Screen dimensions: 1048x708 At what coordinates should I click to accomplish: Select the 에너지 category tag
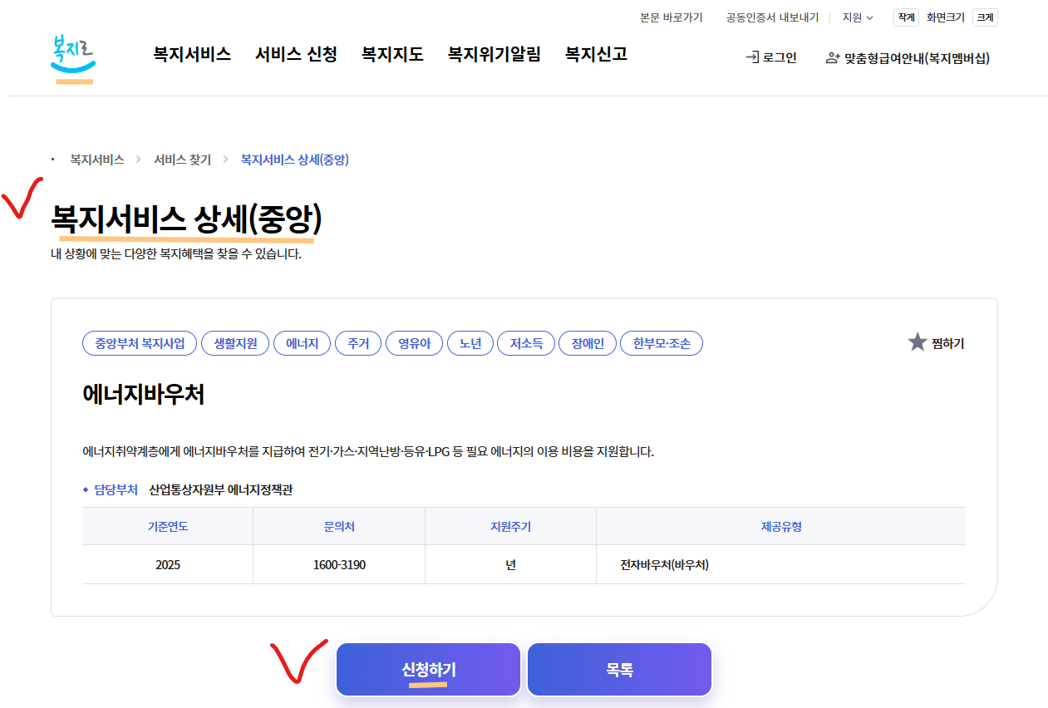tap(302, 343)
